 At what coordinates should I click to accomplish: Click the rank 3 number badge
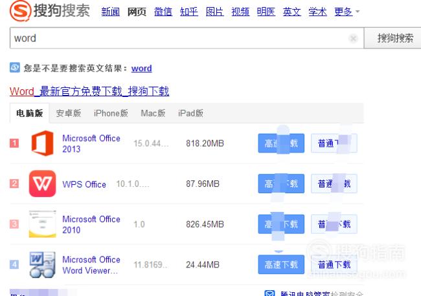(x=14, y=224)
